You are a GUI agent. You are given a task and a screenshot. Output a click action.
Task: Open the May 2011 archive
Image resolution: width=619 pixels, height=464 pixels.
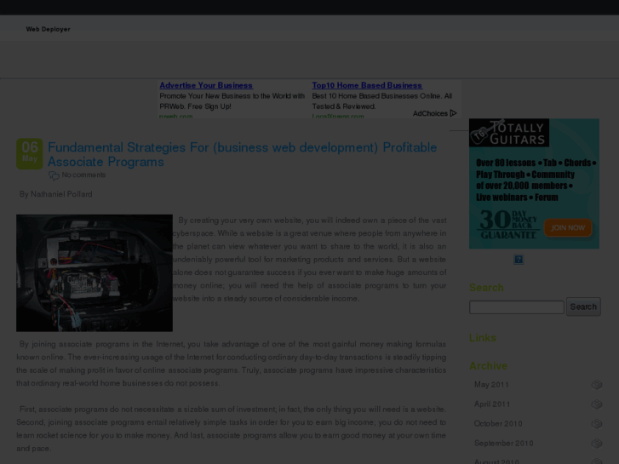491,385
